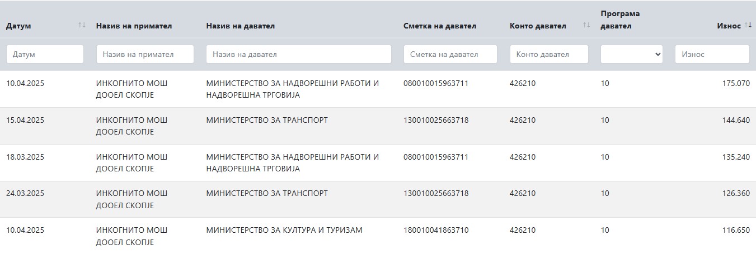
Task: Focus the Износ filter field
Action: tap(712, 54)
